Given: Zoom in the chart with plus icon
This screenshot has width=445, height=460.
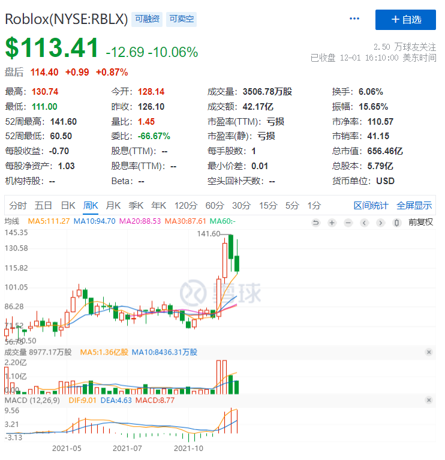Looking at the screenshot, I should (x=332, y=222).
